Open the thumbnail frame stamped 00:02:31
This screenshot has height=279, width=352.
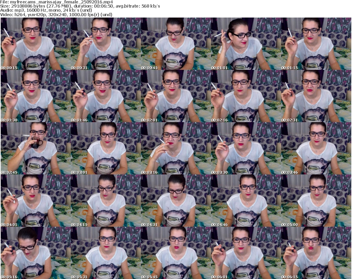pos(316,96)
